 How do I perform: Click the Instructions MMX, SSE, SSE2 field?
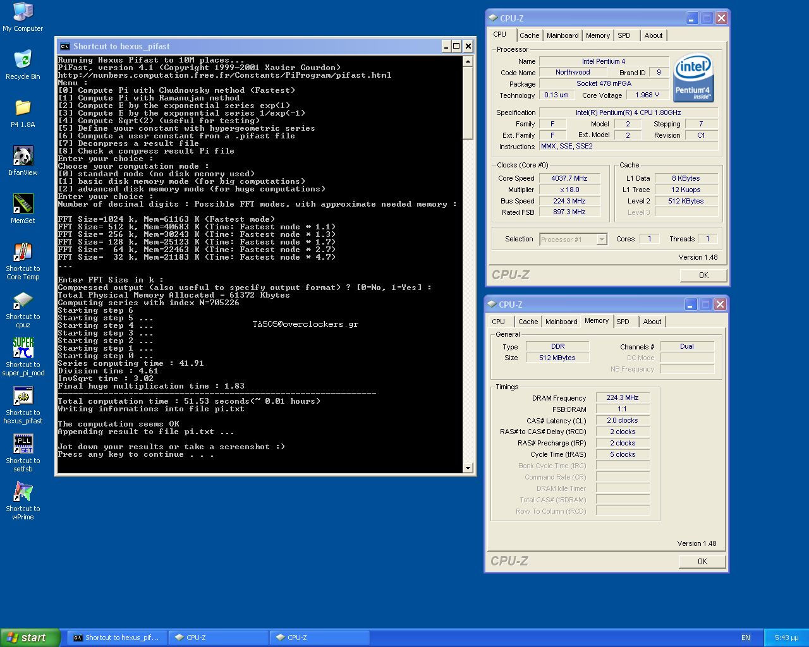coord(629,147)
